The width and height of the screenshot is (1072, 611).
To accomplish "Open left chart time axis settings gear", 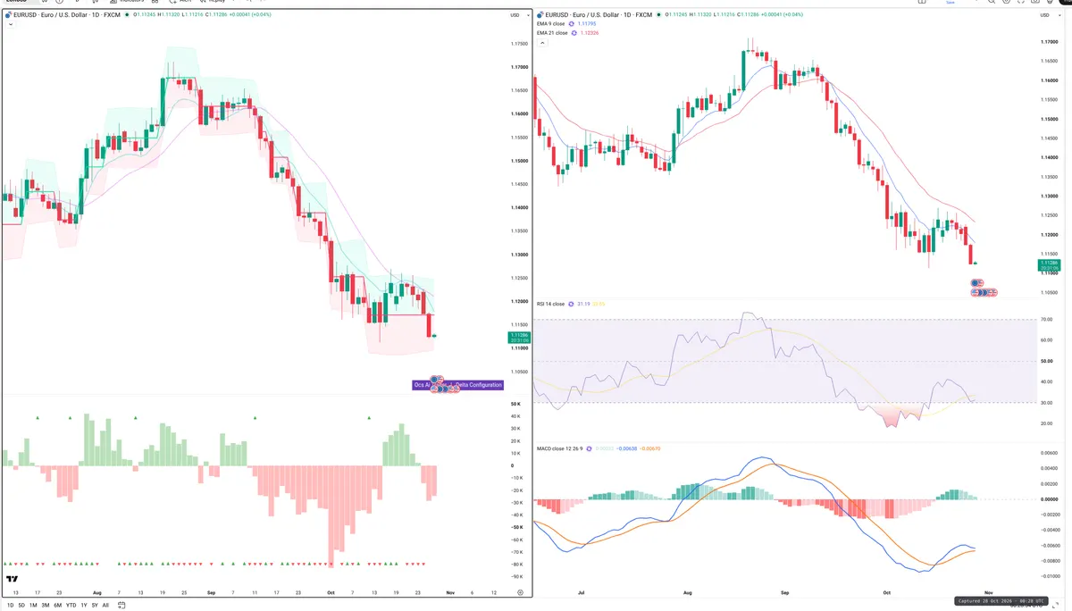I will 520,591.
